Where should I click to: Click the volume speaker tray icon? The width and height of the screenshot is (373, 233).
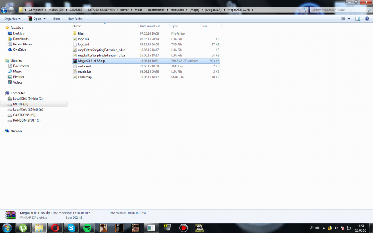[x=336, y=228]
